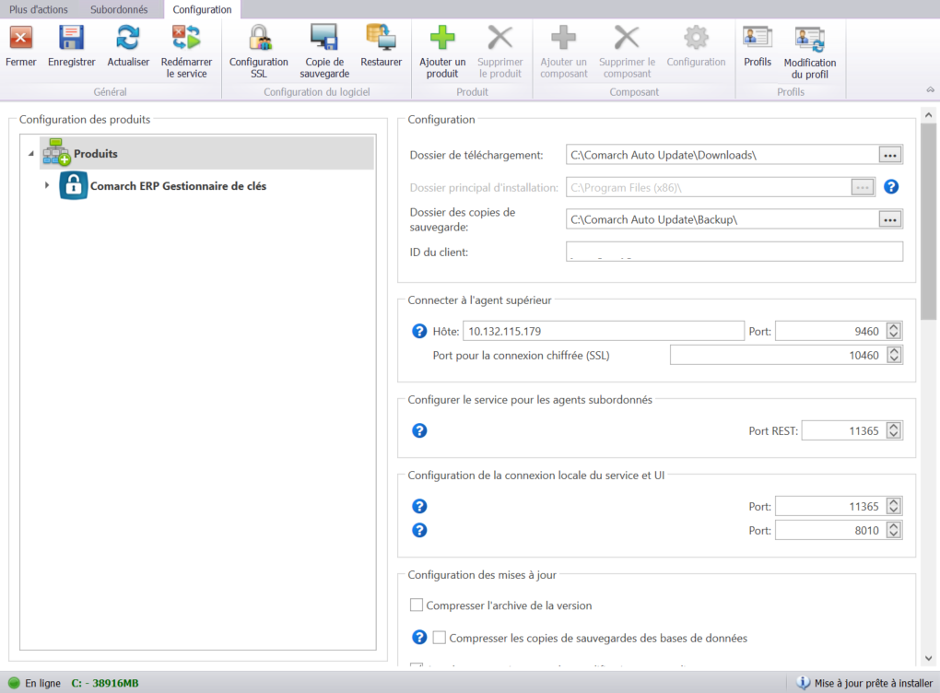Click the SSL port 10460 spinner

(894, 355)
